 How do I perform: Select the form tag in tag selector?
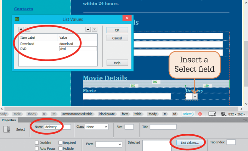coord(125,114)
